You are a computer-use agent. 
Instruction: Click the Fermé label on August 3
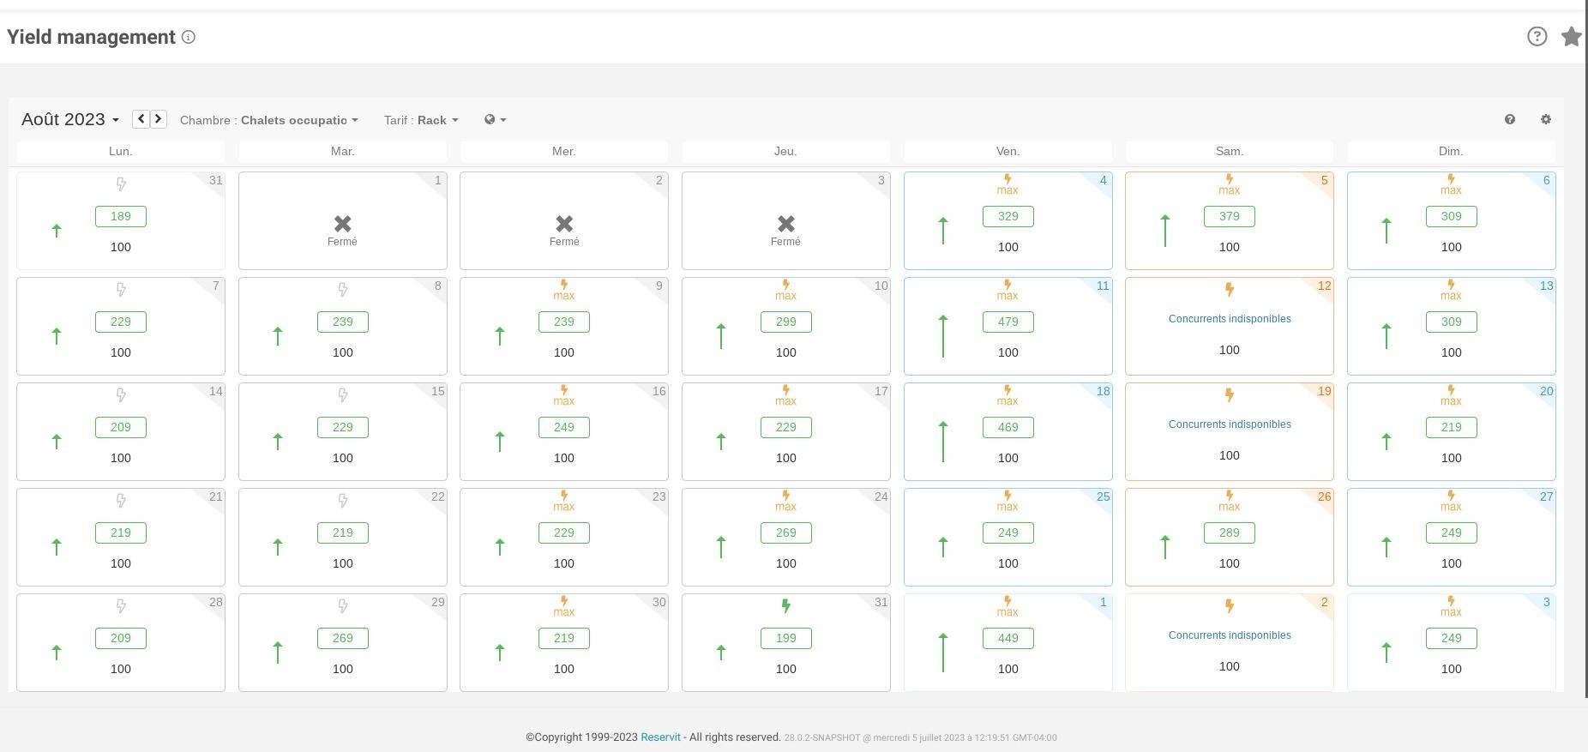coord(785,242)
